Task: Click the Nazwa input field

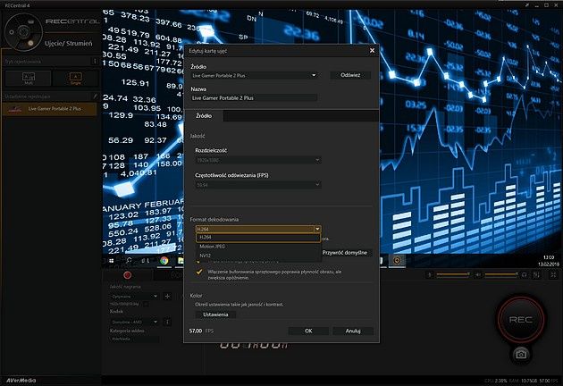Action: pyautogui.click(x=254, y=97)
